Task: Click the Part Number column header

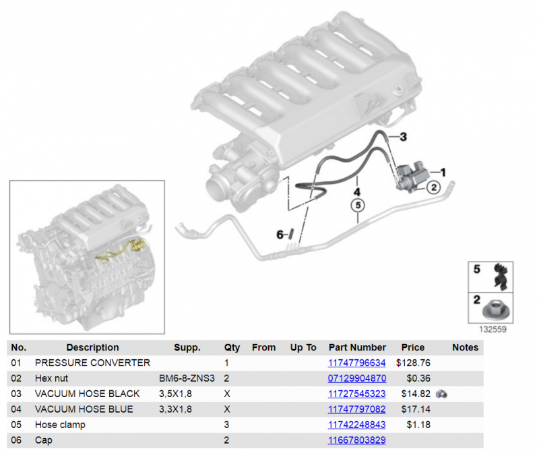Action: pos(357,347)
